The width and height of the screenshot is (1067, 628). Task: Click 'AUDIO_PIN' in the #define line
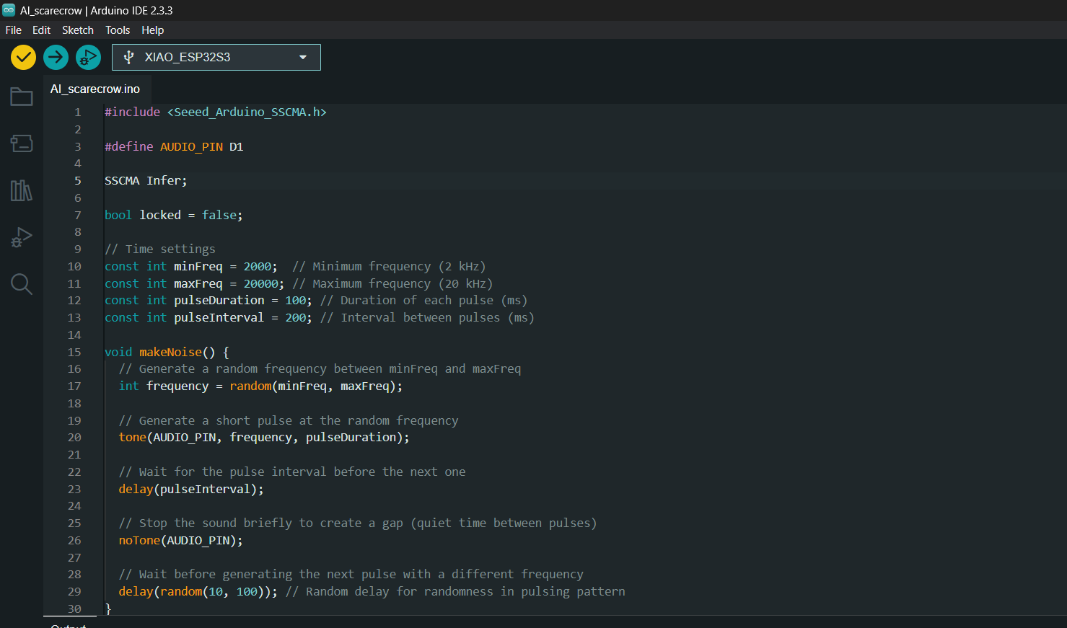(x=191, y=146)
